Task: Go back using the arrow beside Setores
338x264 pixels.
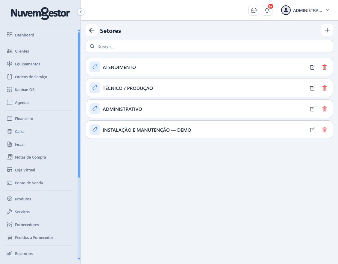Action: point(92,30)
